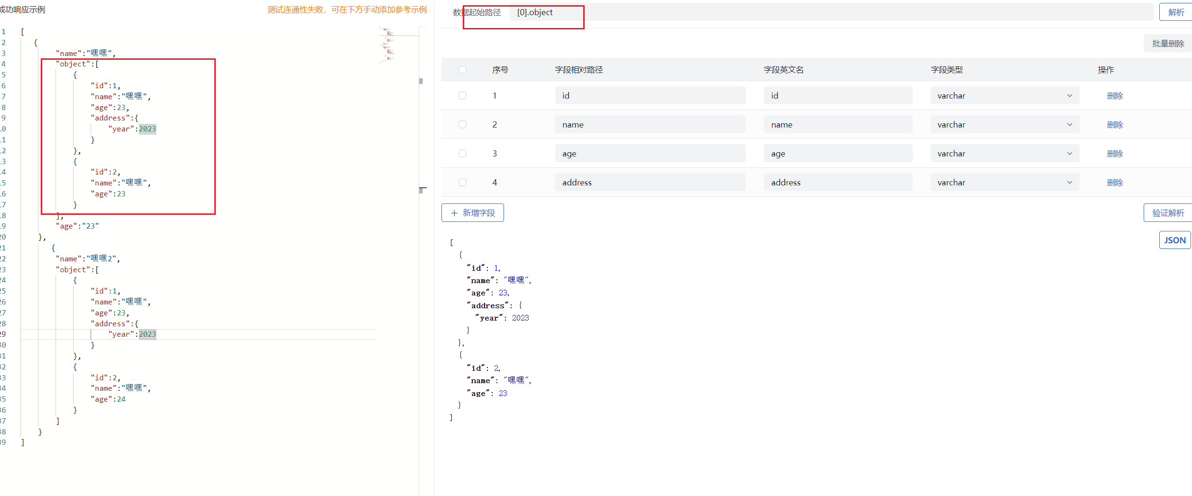Image resolution: width=1192 pixels, height=496 pixels.
Task: Click the 成功响应示例 heading
Action: coord(22,9)
